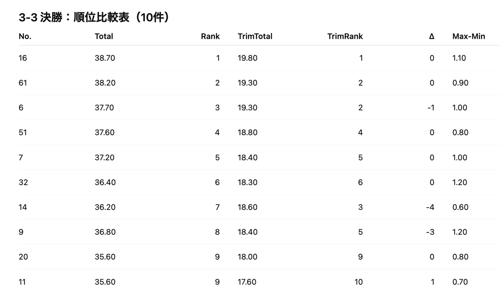
Task: Click entry No. 61 in the table
Action: [22, 83]
